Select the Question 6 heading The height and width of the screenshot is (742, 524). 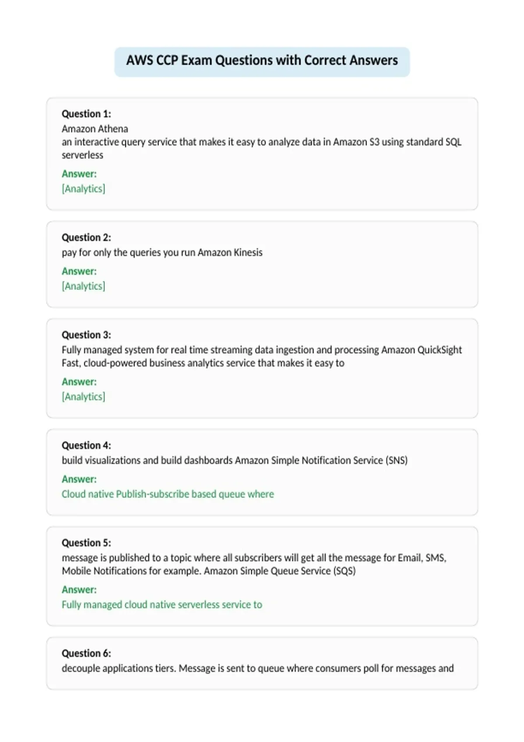[86, 653]
